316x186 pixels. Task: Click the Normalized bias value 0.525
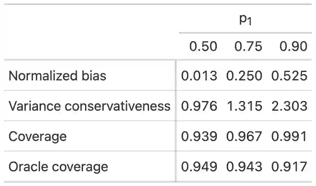[x=289, y=76]
